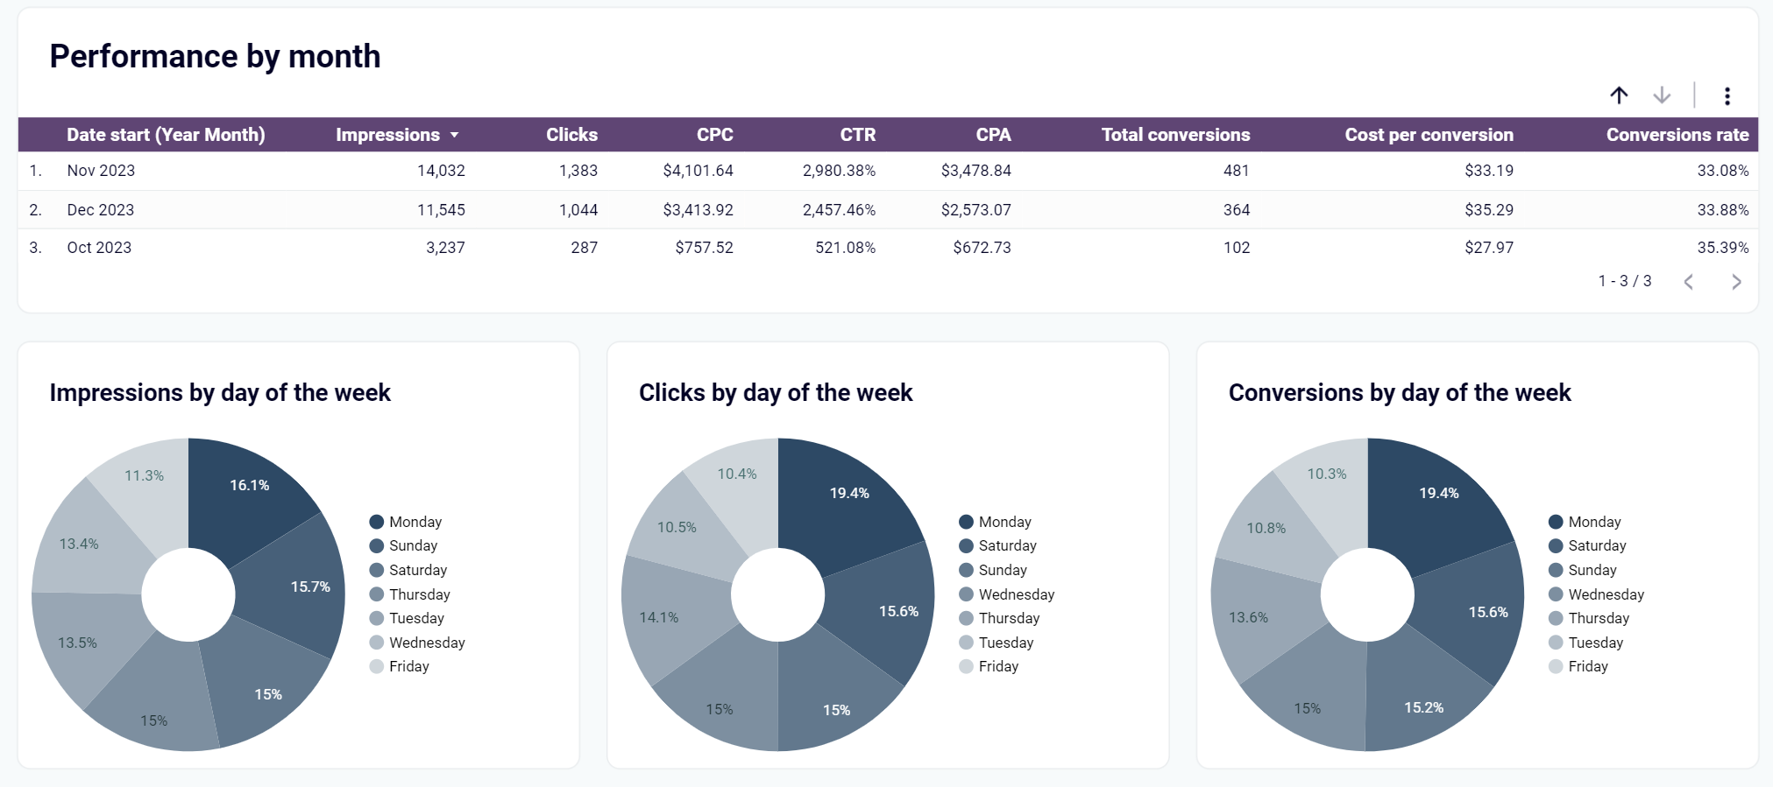Open the three-dot options menu on the table
Viewport: 1773px width, 787px height.
pyautogui.click(x=1727, y=95)
